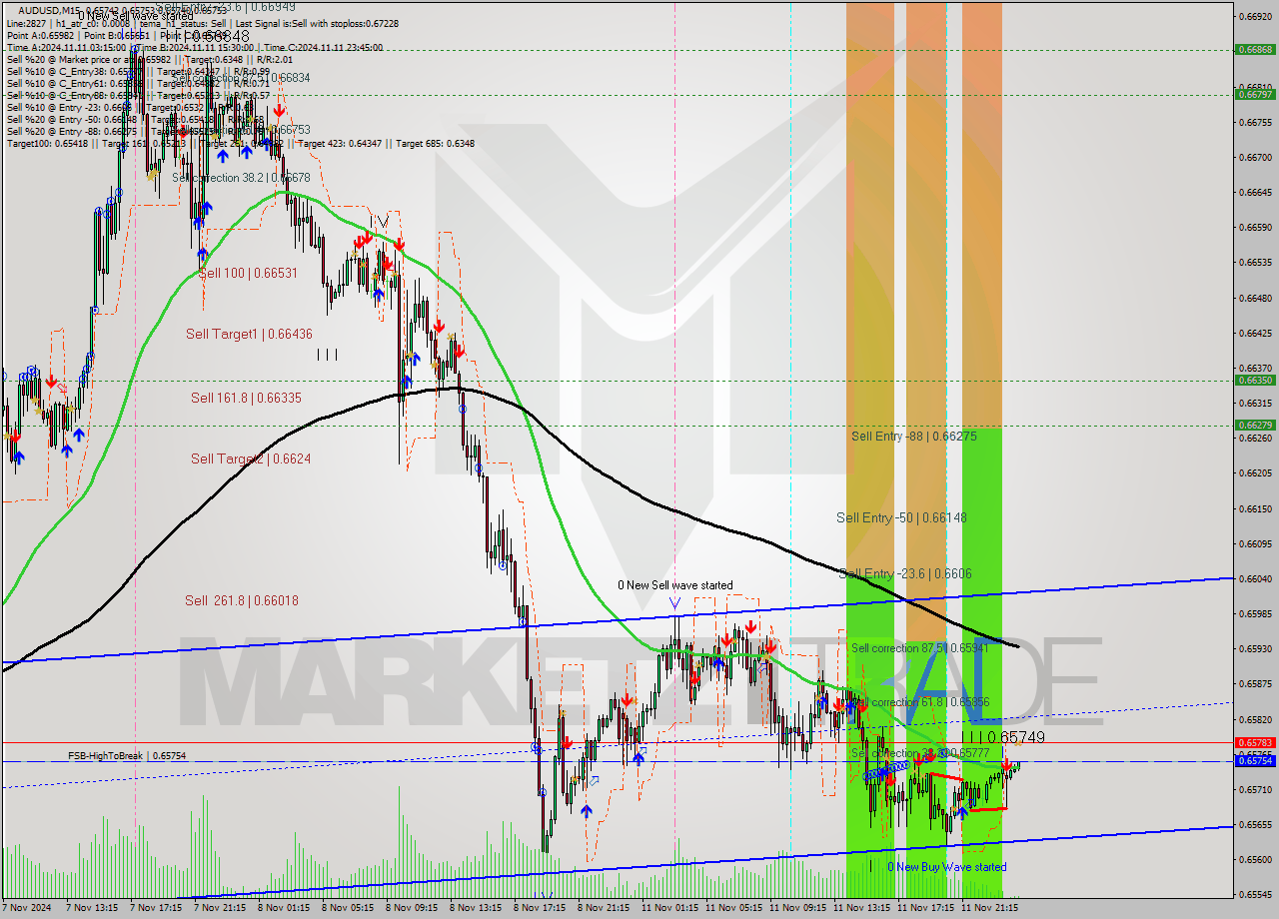Select the '7 Nov 13:15' time label
This screenshot has height=919, width=1279.
93,908
